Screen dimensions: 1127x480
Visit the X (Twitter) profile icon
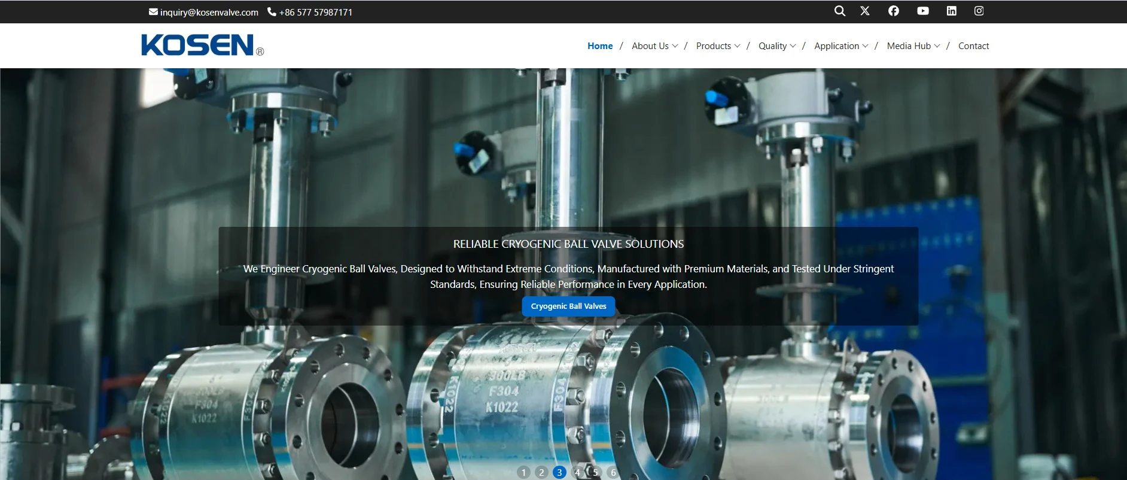[865, 11]
